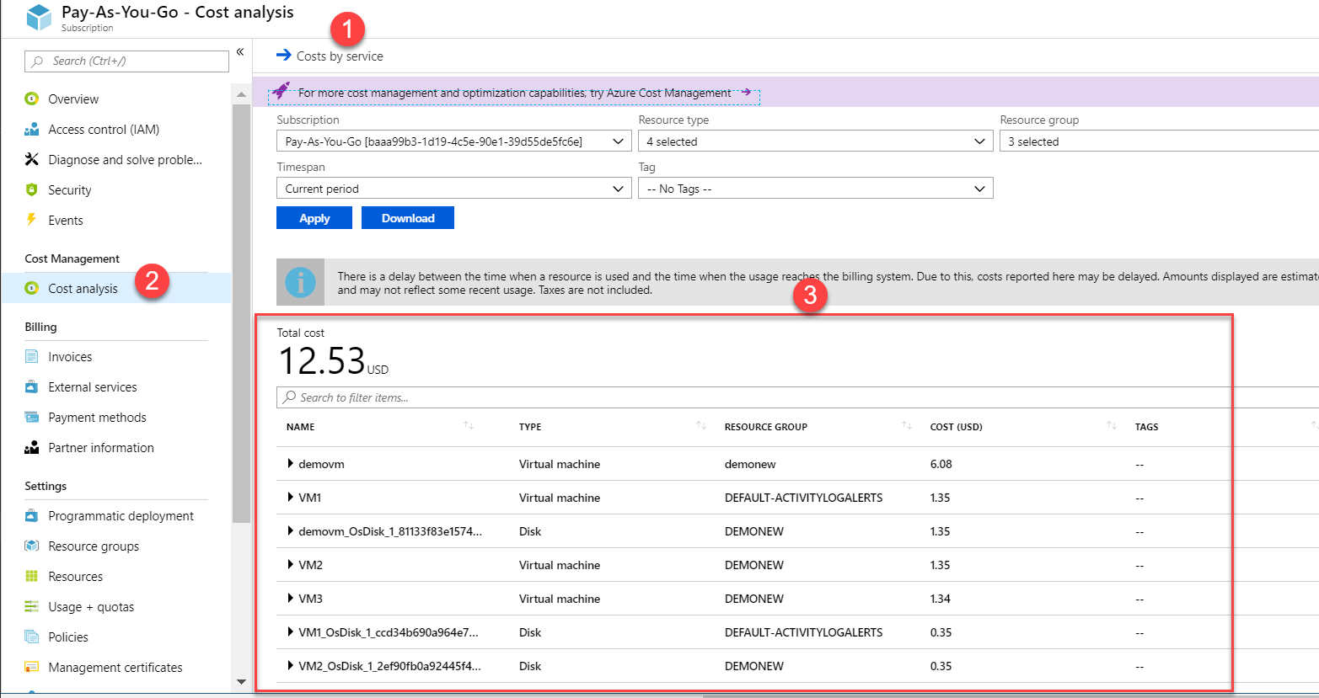Expand the VM1 virtual machine row
The height and width of the screenshot is (698, 1319).
[x=290, y=498]
